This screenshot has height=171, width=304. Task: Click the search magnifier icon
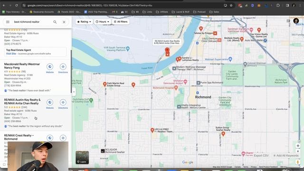coord(55,22)
